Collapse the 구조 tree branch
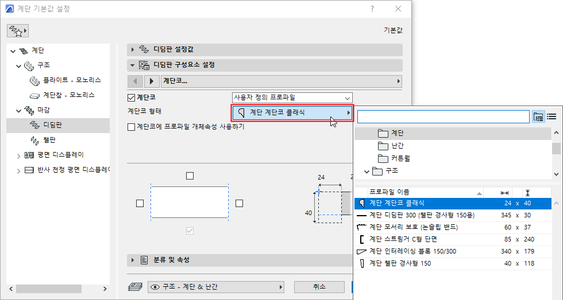Image resolution: width=563 pixels, height=300 pixels. point(18,66)
